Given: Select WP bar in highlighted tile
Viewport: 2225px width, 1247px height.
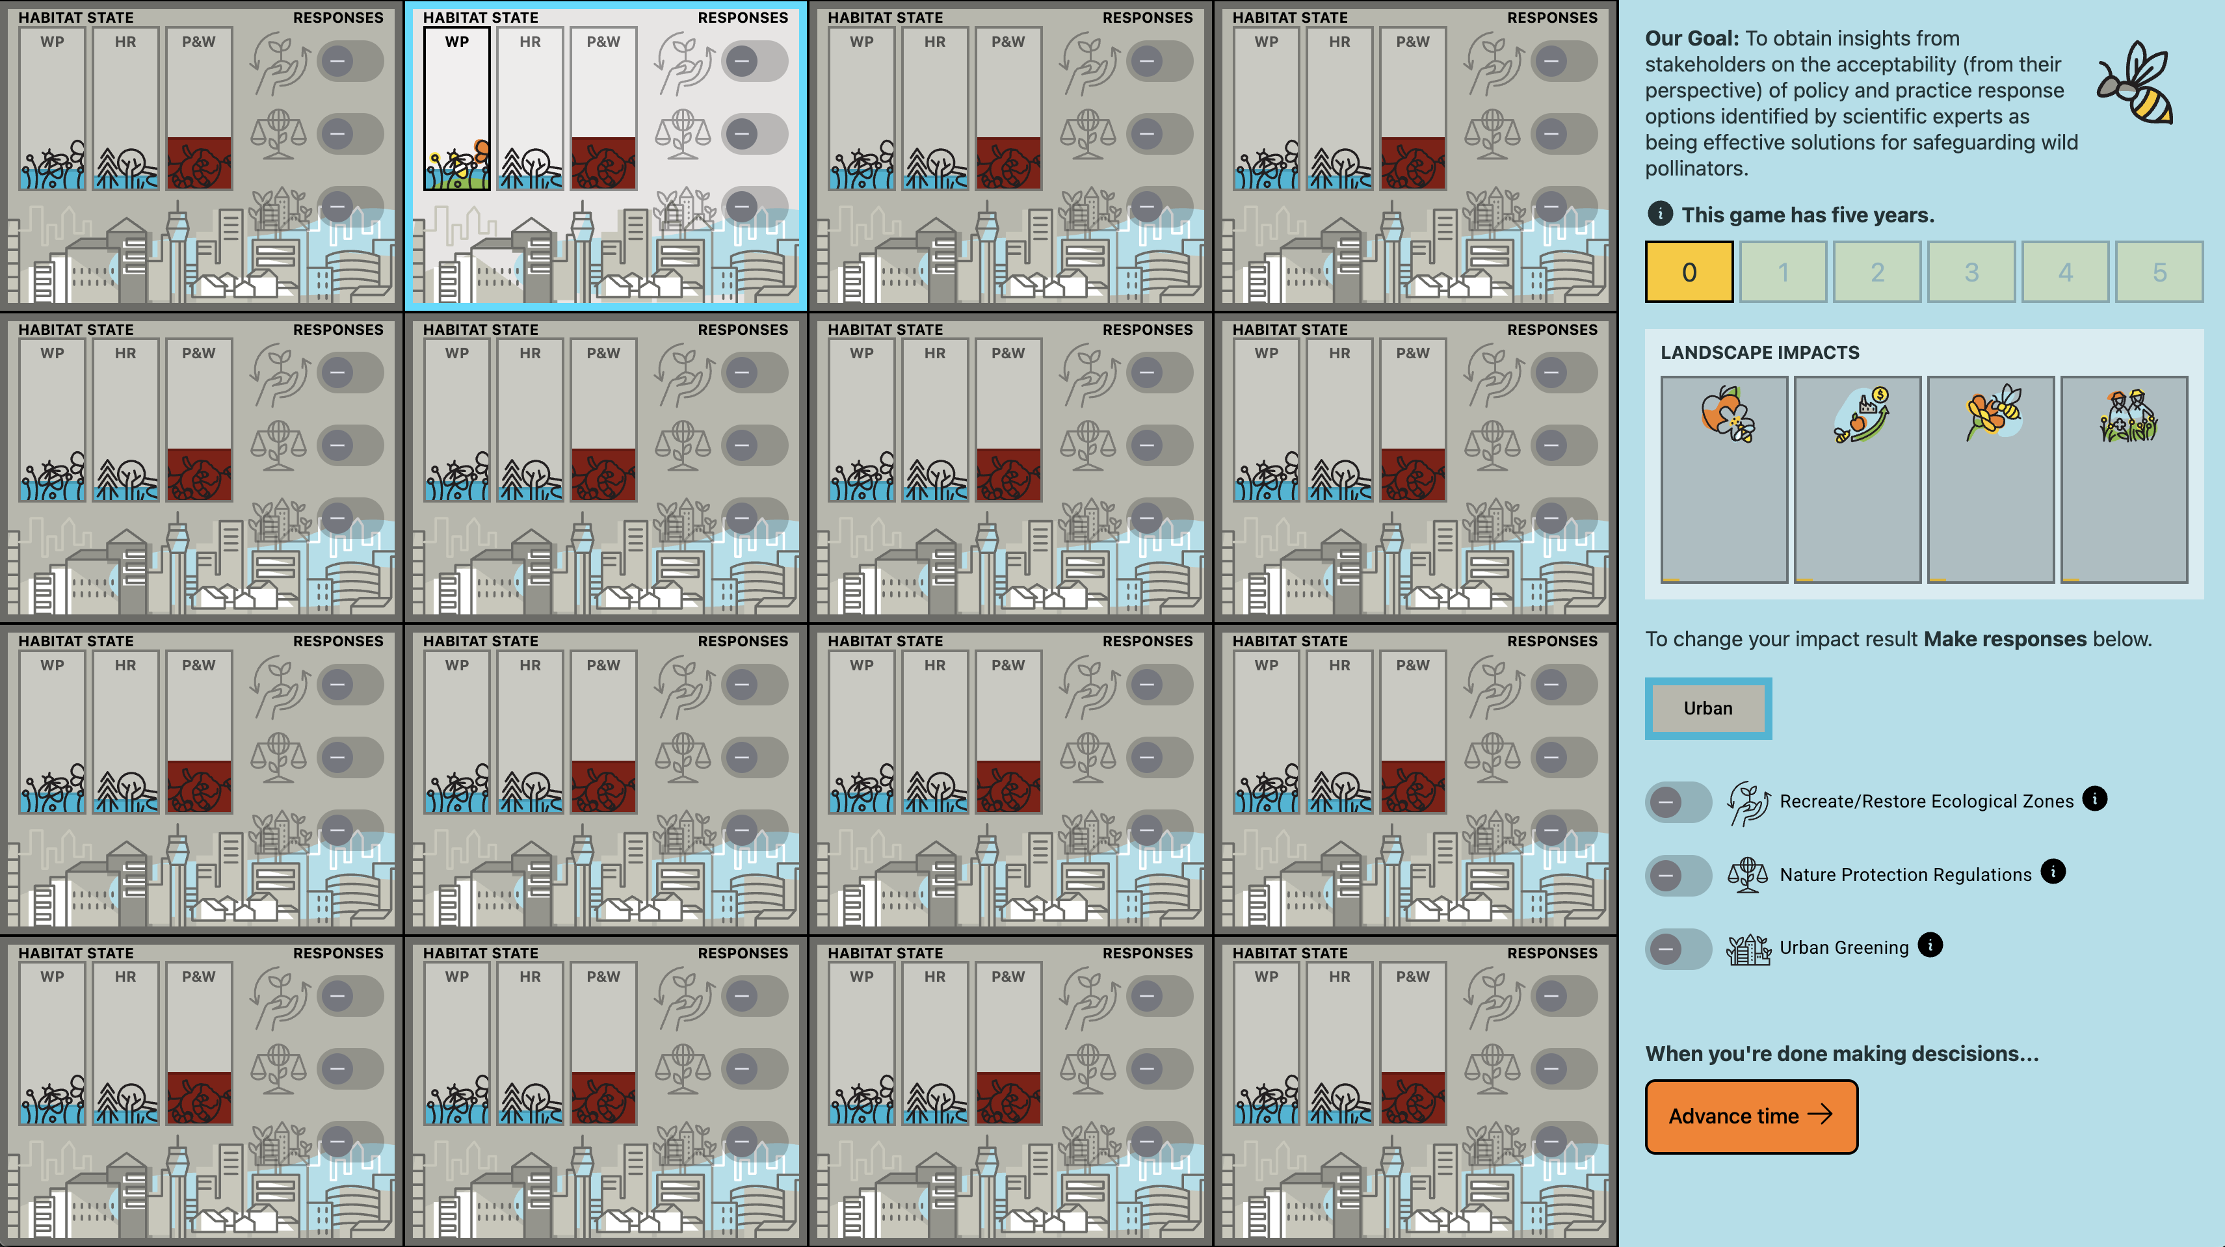Looking at the screenshot, I should pos(457,109).
